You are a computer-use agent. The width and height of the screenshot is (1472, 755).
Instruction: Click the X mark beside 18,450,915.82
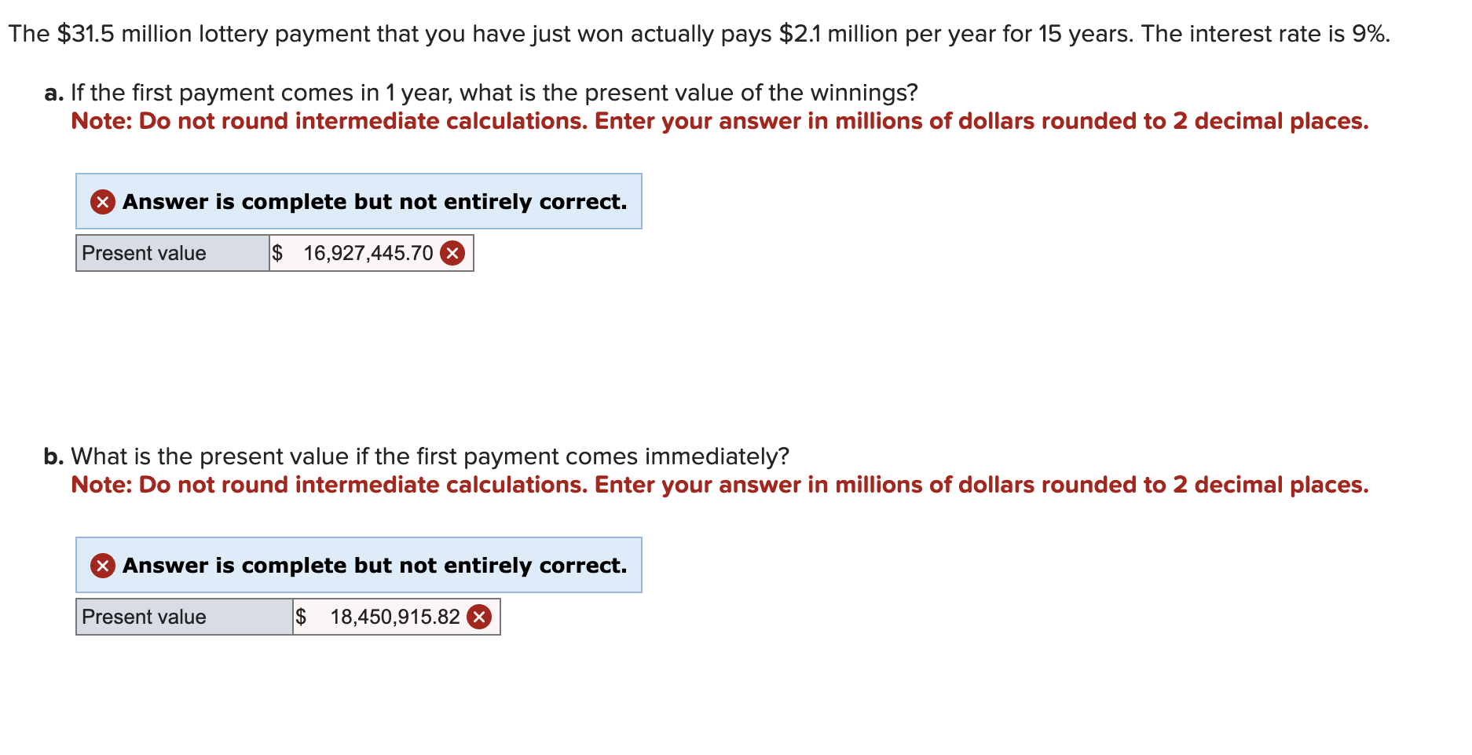point(479,617)
